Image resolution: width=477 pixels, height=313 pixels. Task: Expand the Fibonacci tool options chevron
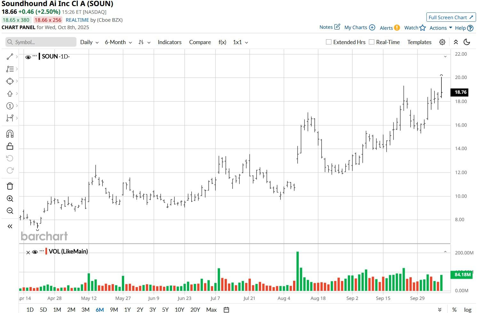click(17, 69)
